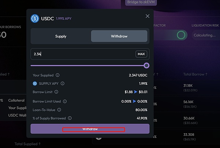Click the green health factor circle indicator

[181, 35]
